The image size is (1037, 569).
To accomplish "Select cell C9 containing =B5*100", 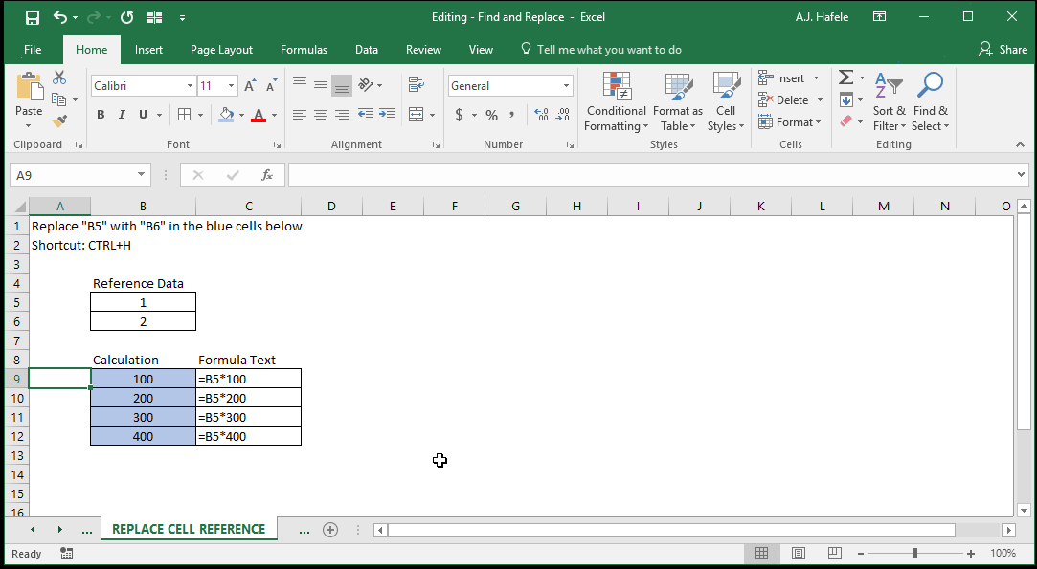I will pos(249,379).
